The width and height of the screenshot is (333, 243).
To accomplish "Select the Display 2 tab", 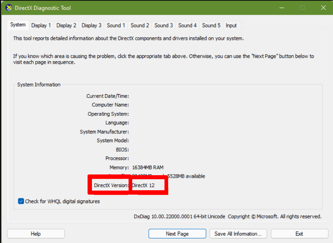I will 66,26.
